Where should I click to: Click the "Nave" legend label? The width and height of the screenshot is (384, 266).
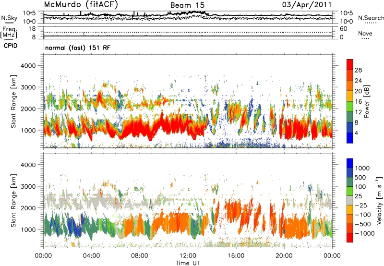[x=365, y=33]
